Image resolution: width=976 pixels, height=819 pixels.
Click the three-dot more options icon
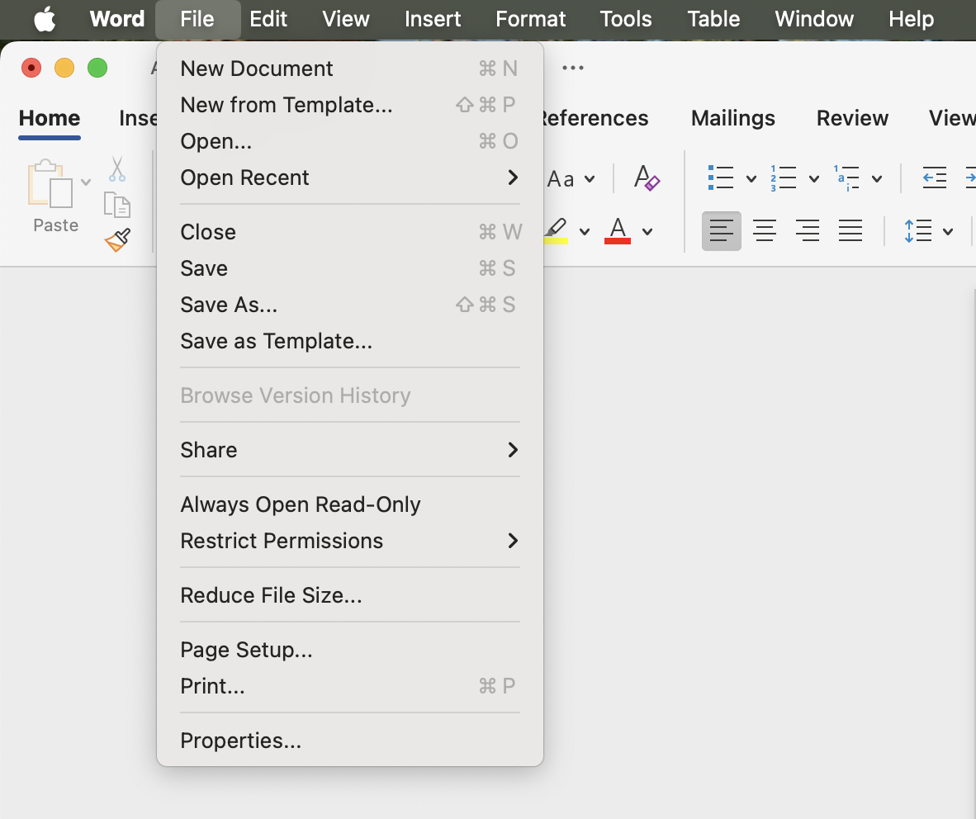click(573, 68)
